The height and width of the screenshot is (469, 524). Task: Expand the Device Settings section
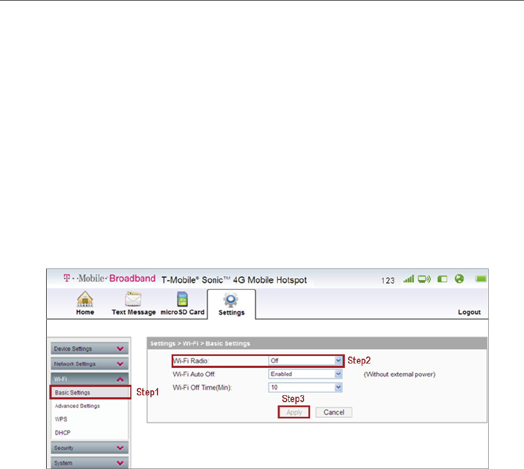pos(90,348)
